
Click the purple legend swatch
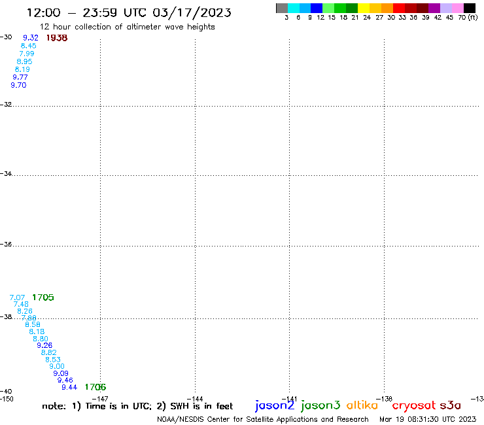[x=434, y=8]
